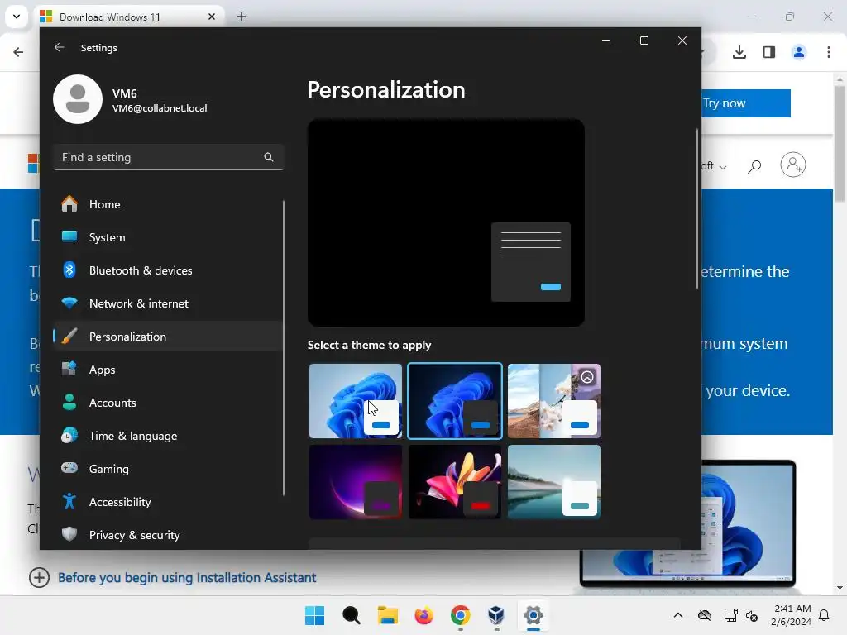Apply the purple Glow theme
847x635 pixels.
click(x=356, y=482)
